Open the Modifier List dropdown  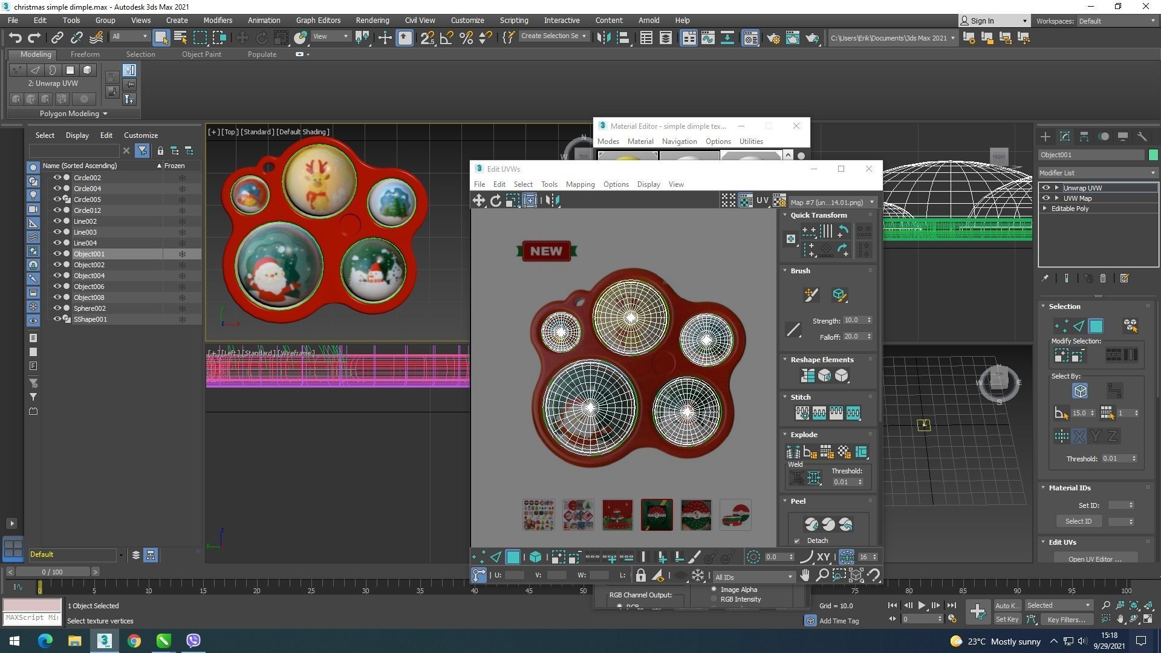[x=1097, y=173]
